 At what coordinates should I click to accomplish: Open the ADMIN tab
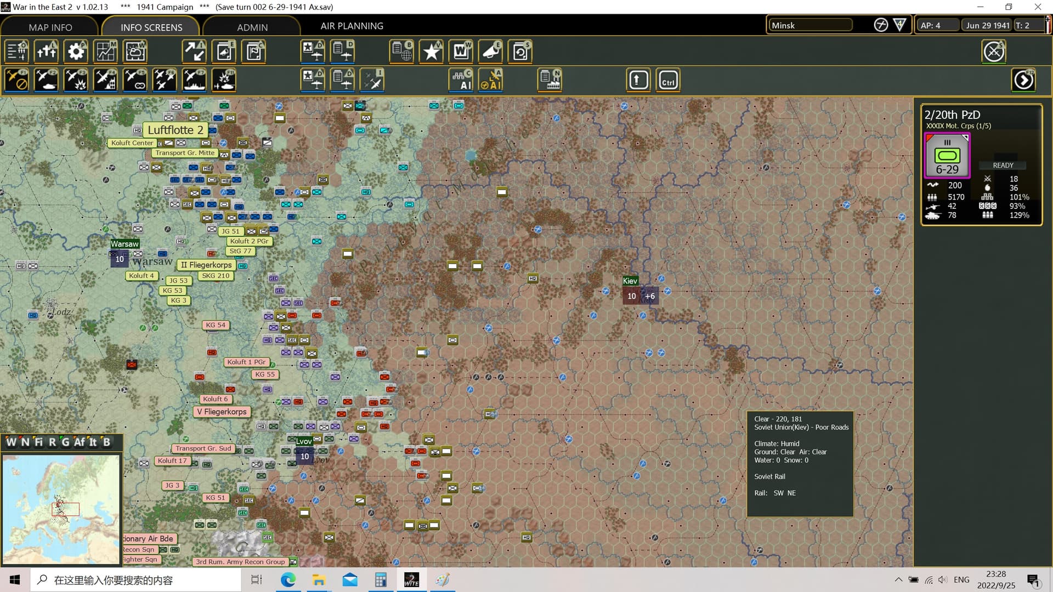(252, 27)
